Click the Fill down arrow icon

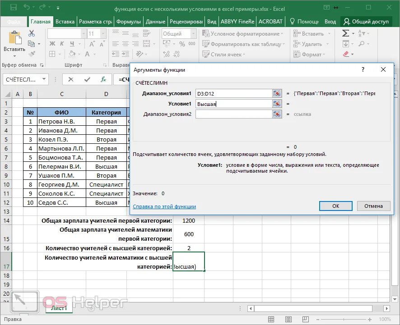(346, 44)
